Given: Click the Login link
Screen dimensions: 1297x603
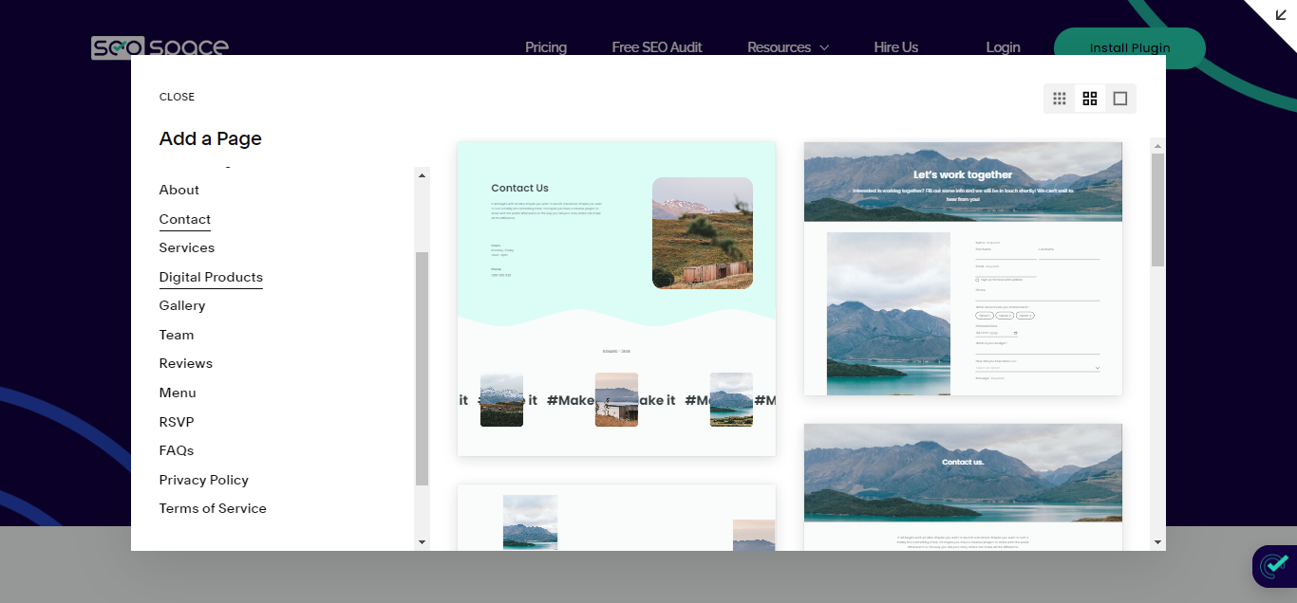Looking at the screenshot, I should point(1003,46).
